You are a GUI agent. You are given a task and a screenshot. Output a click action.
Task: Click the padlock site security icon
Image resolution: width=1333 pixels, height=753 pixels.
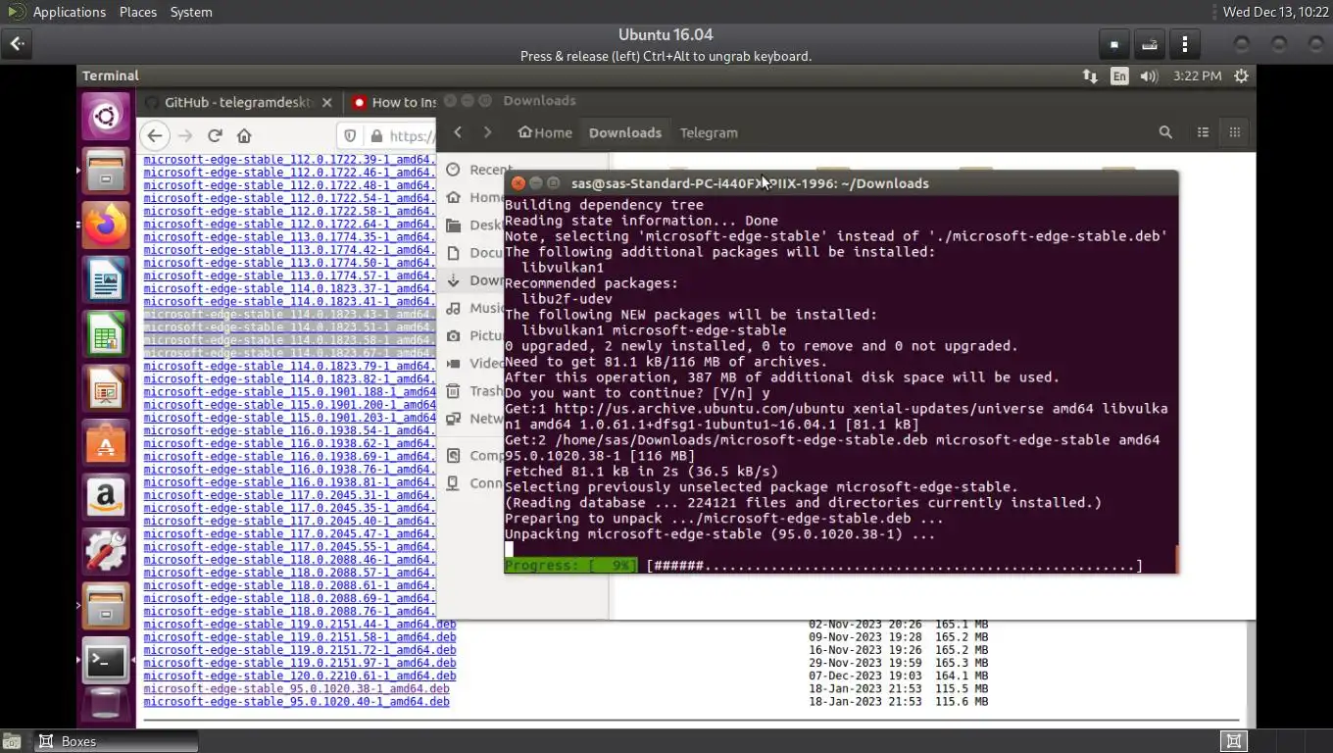pos(375,135)
